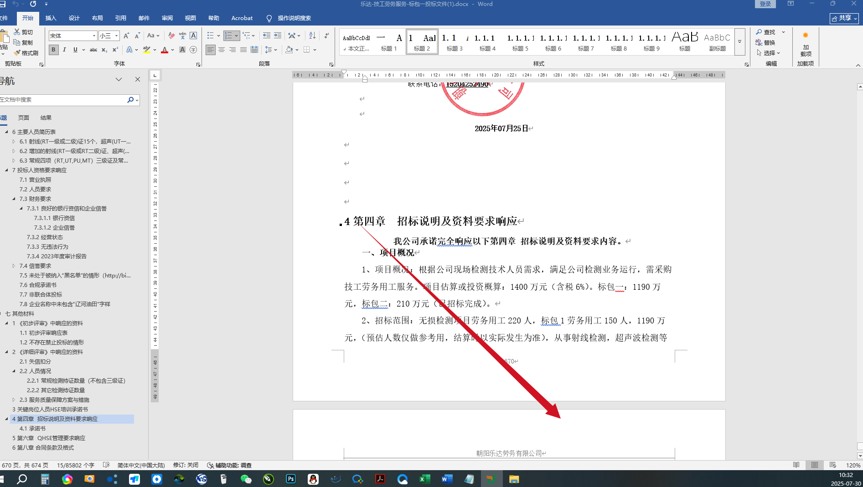
Task: Increase font size with the grow-font icon
Action: pos(126,36)
